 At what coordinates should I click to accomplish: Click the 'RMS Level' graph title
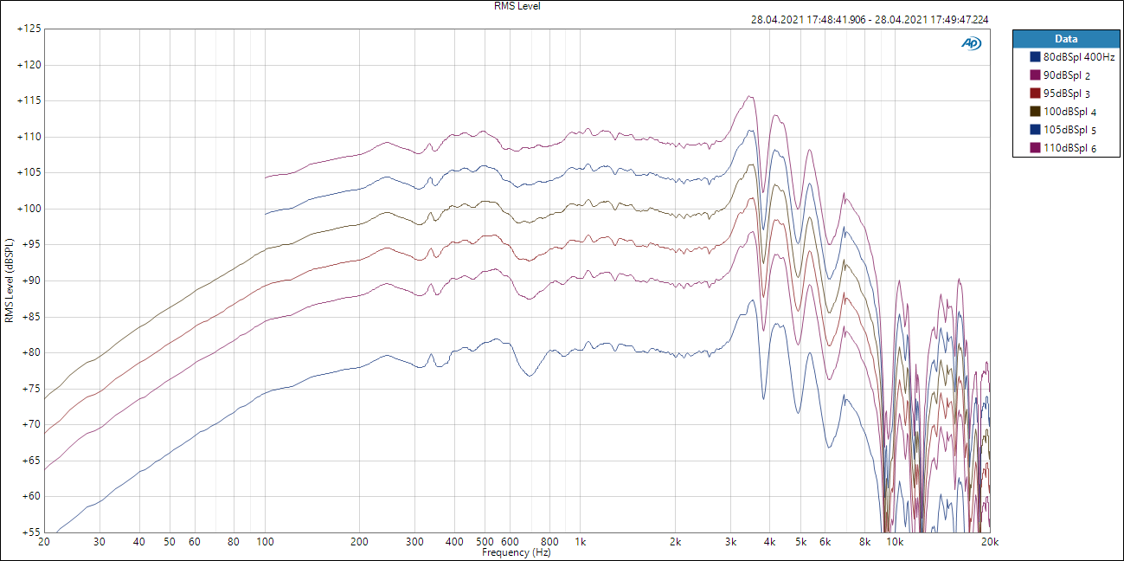point(517,6)
